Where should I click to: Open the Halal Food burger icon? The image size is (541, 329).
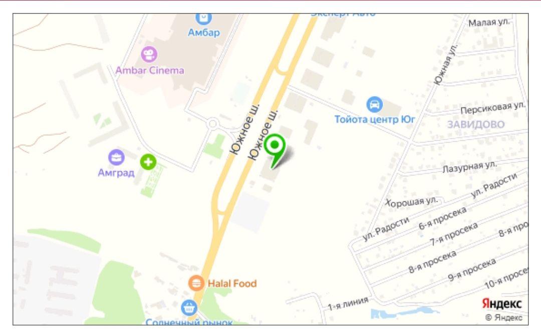click(196, 283)
